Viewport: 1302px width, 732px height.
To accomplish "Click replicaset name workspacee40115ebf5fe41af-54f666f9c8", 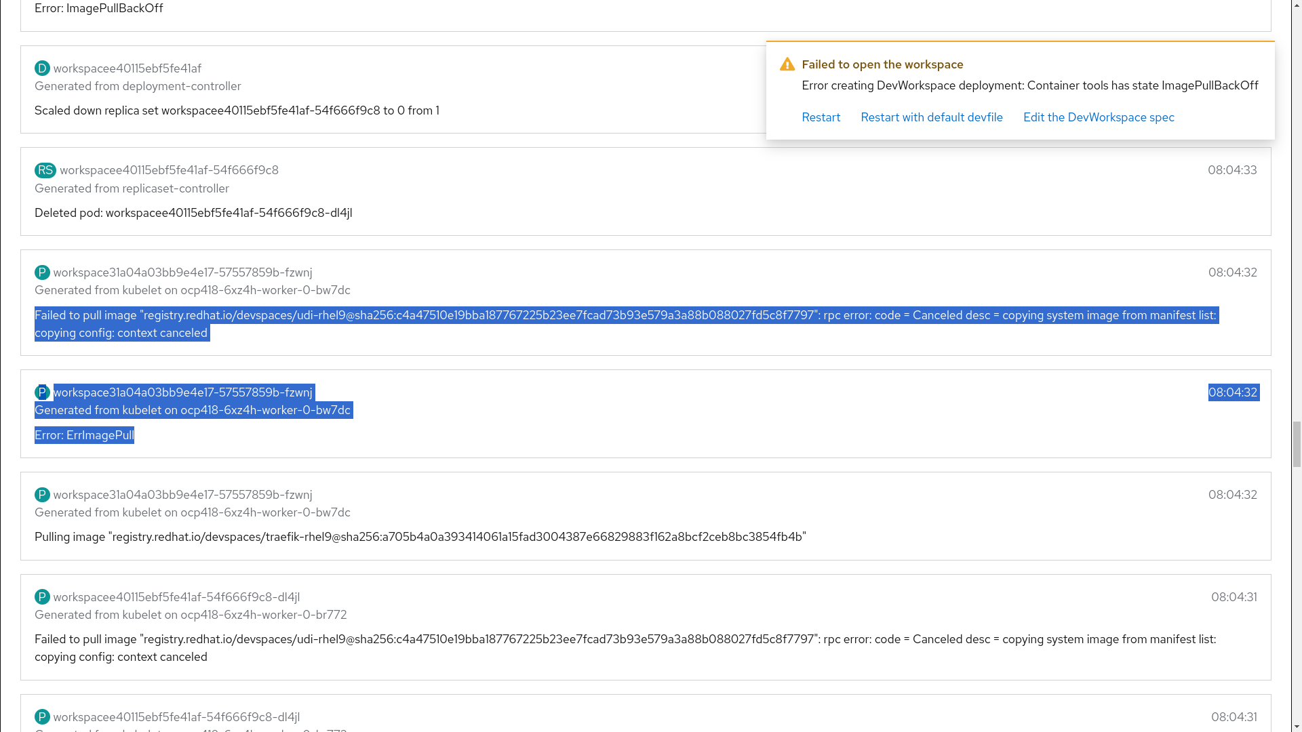I will coord(169,170).
